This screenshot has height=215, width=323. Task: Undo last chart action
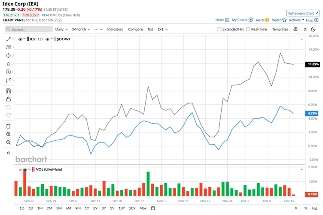click(x=8, y=107)
